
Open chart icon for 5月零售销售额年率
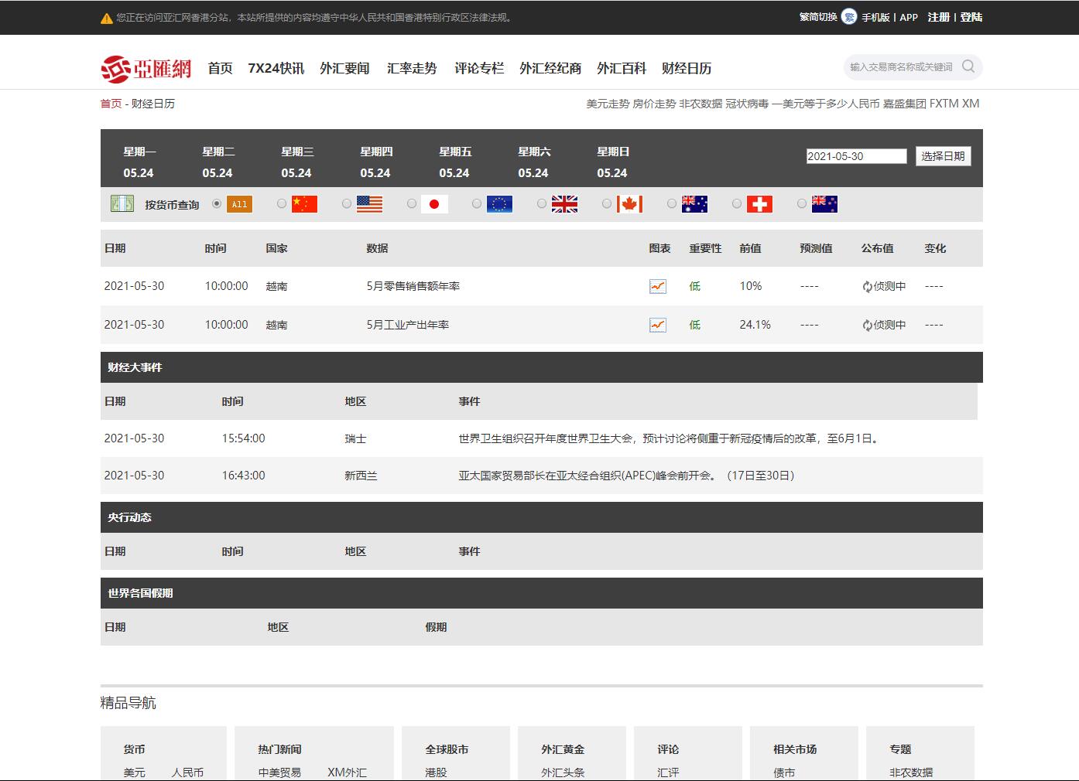657,286
